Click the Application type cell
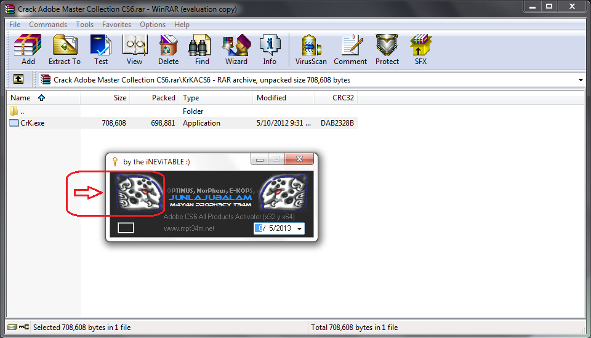This screenshot has width=591, height=338. [201, 123]
